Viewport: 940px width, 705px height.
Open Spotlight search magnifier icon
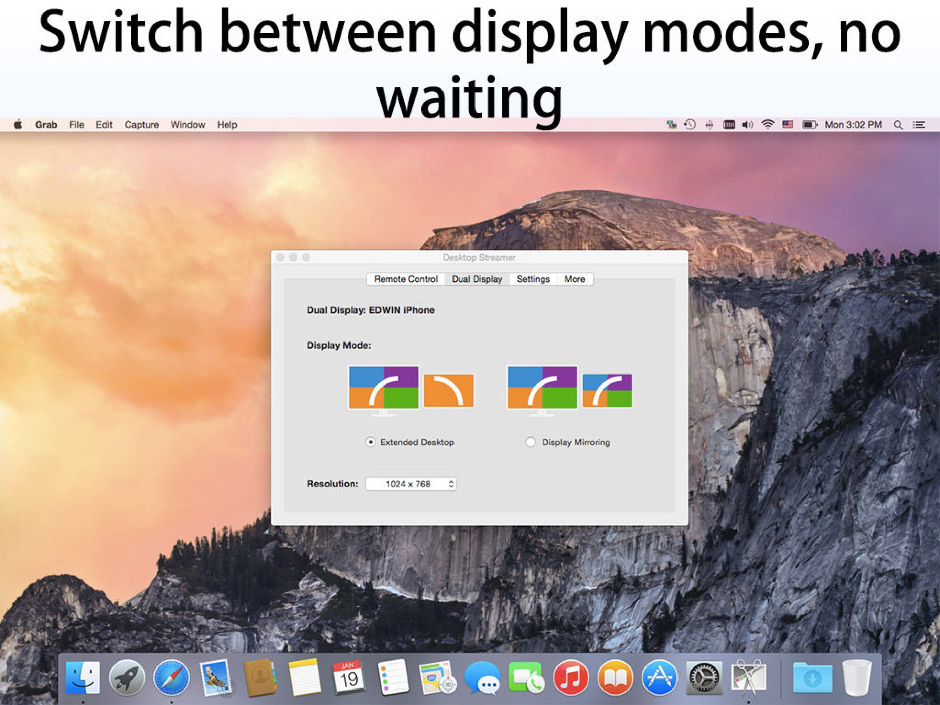(x=898, y=125)
